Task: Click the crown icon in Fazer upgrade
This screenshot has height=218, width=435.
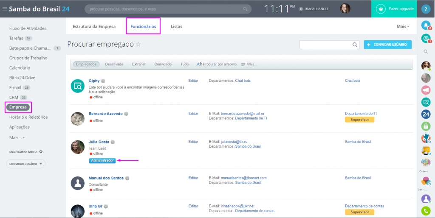Action: coord(381,9)
